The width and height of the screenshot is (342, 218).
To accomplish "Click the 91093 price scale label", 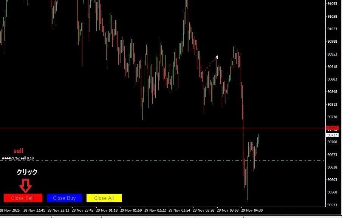I will 333,4.
